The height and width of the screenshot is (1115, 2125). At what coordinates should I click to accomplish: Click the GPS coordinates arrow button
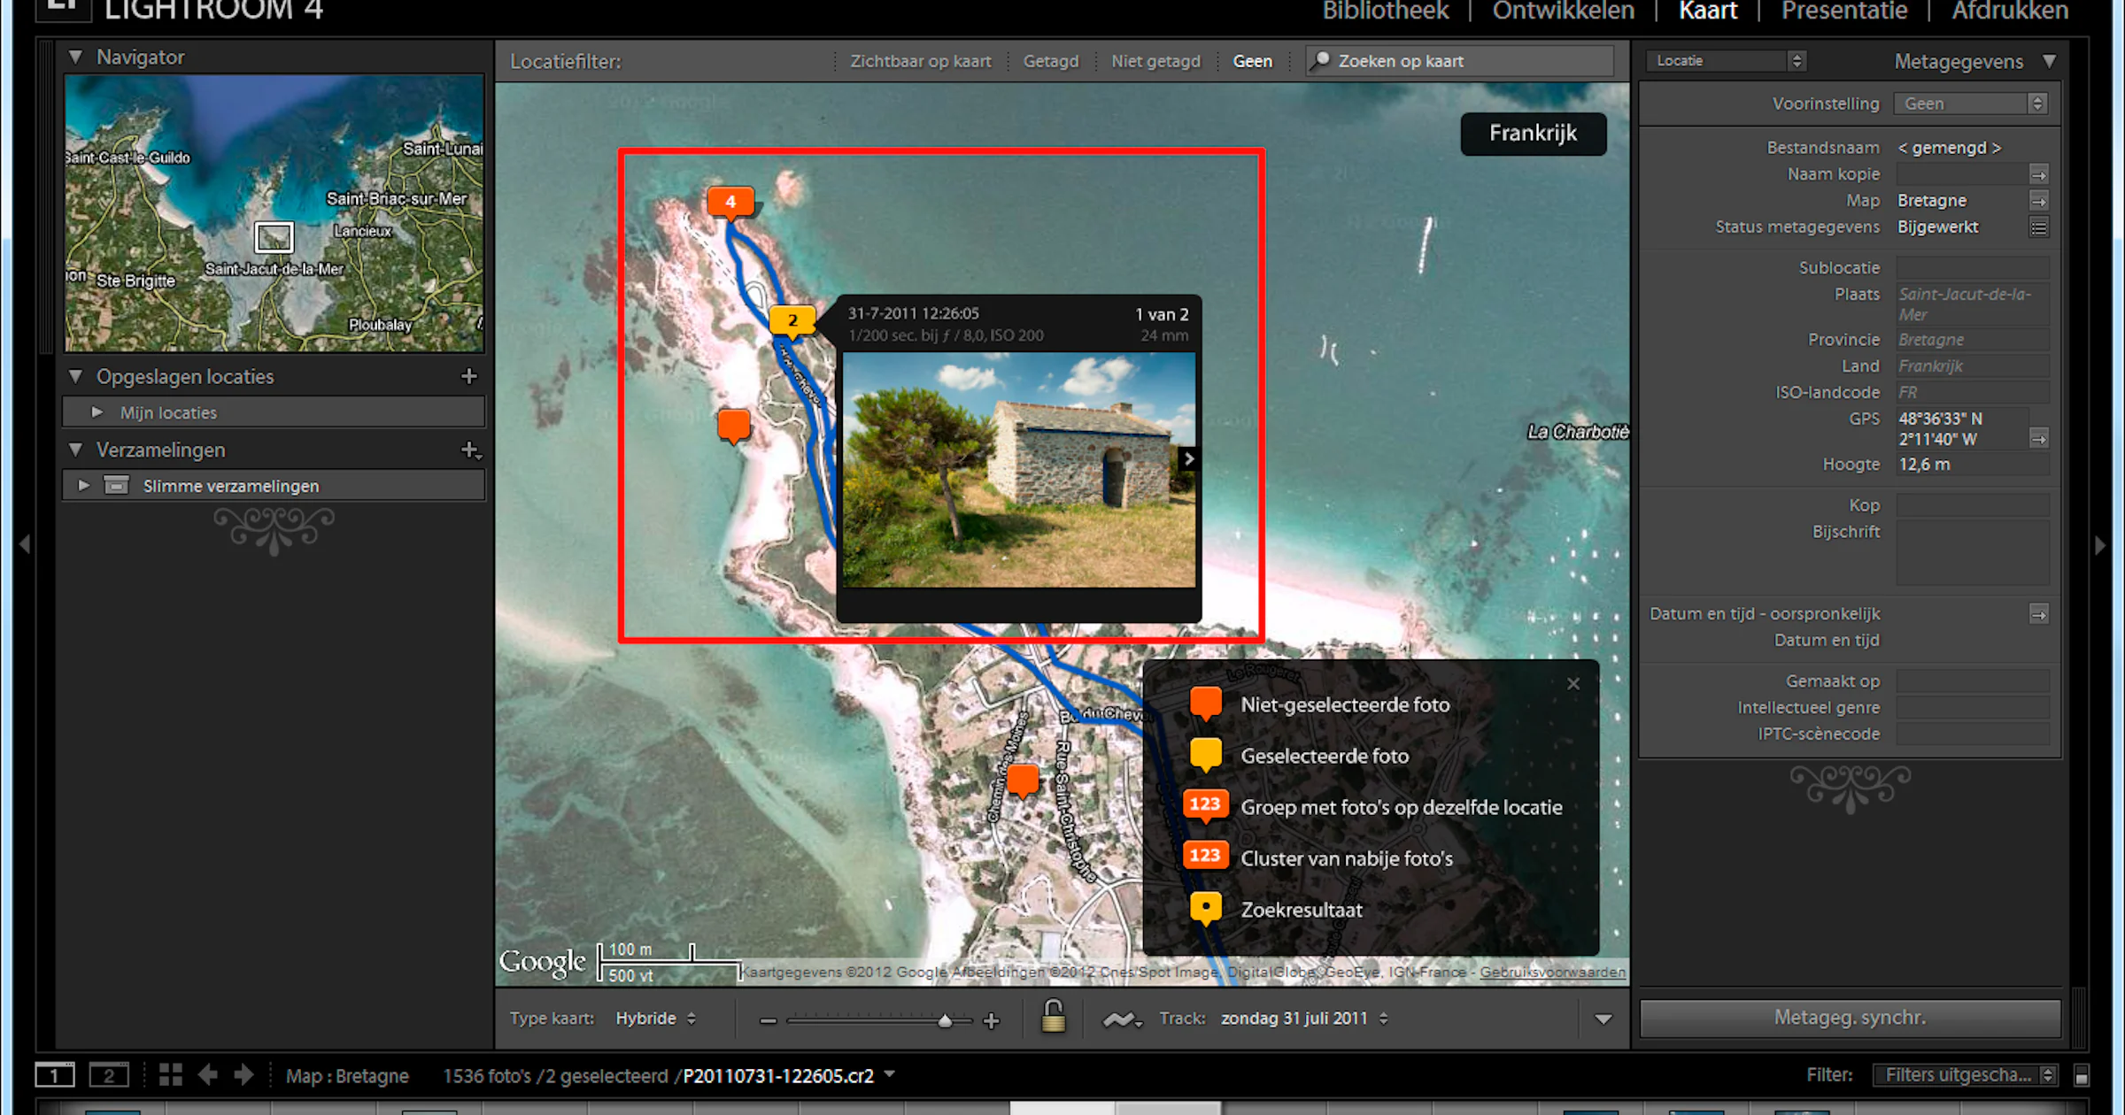[x=2038, y=438]
